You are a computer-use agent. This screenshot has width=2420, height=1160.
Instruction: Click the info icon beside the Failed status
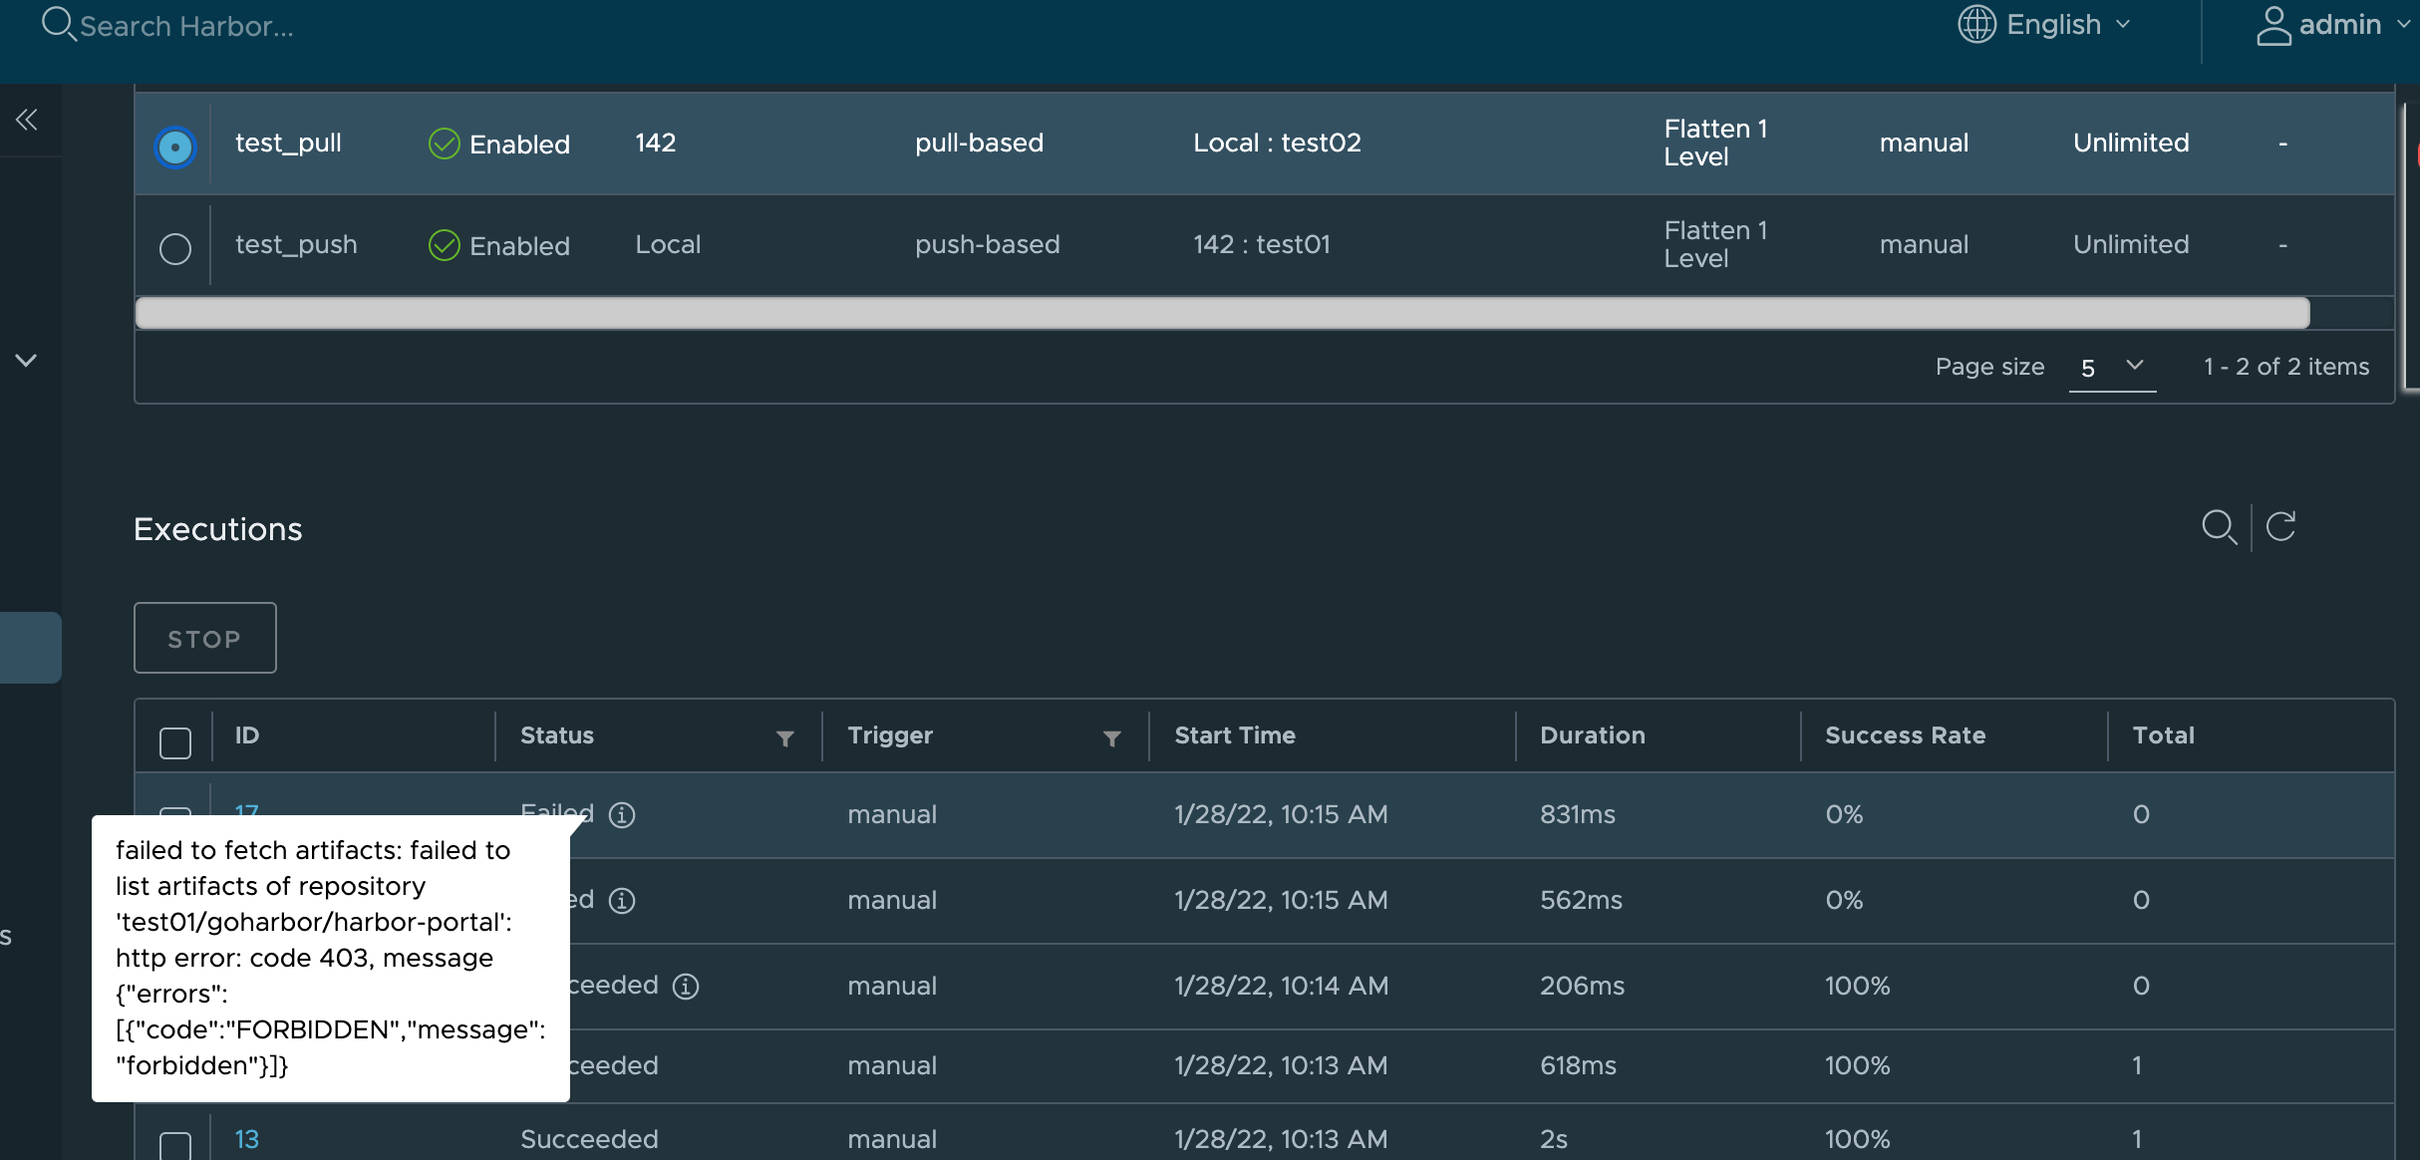pyautogui.click(x=623, y=814)
